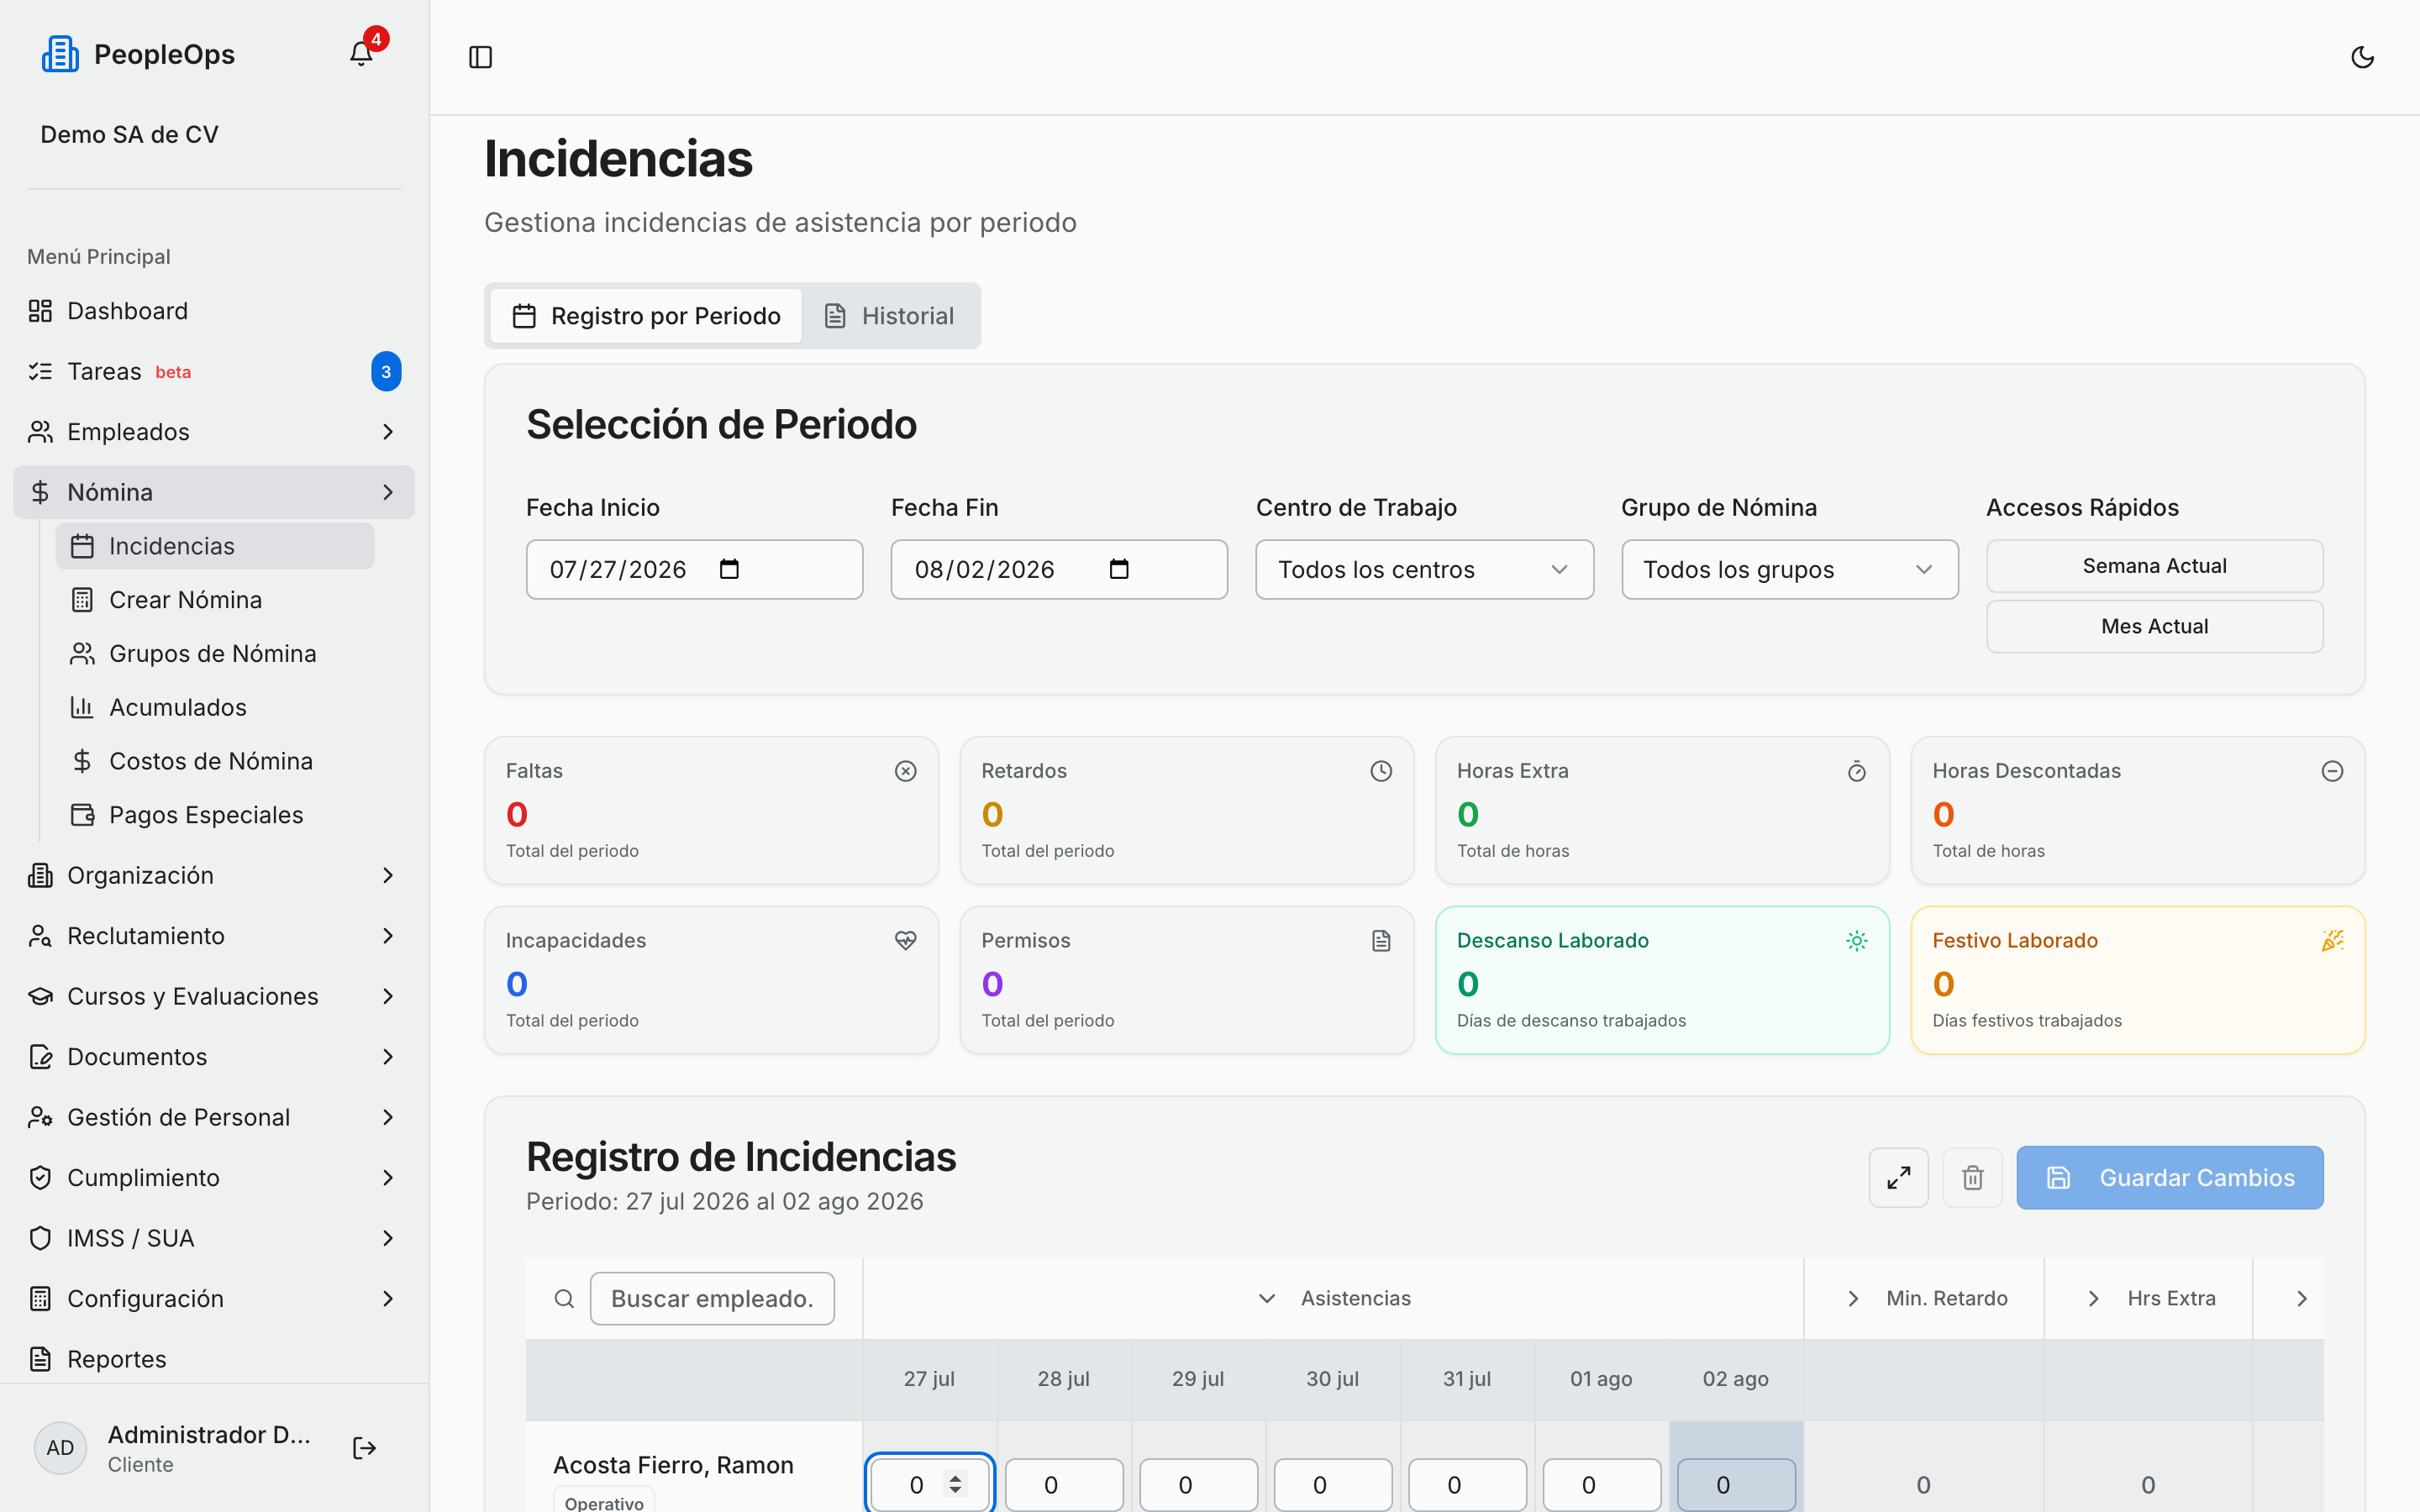Click the Demo SA de CV company name

pos(129,134)
